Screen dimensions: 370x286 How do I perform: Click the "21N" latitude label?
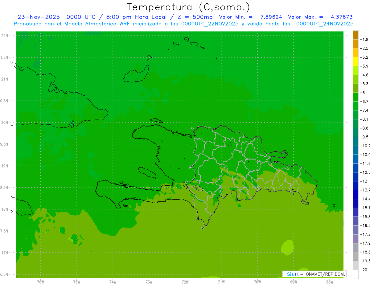tap(5, 79)
